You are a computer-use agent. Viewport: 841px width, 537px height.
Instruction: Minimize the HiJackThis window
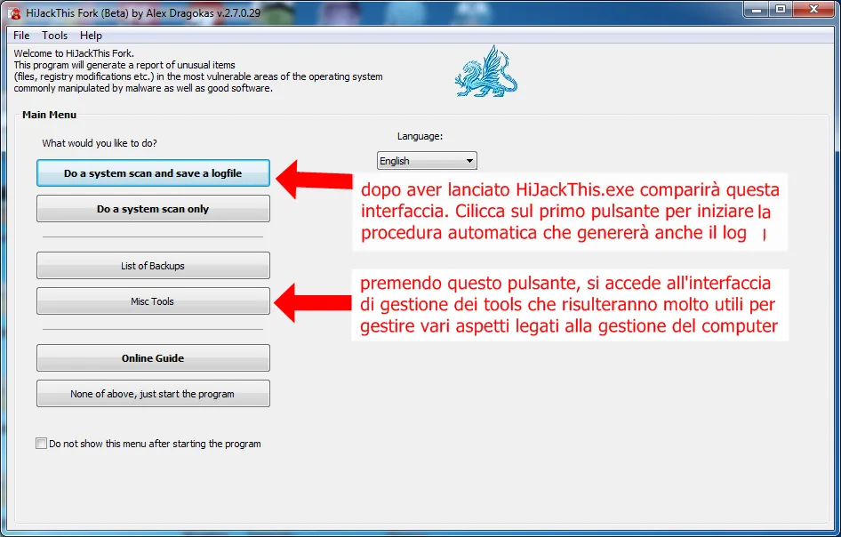pyautogui.click(x=757, y=9)
